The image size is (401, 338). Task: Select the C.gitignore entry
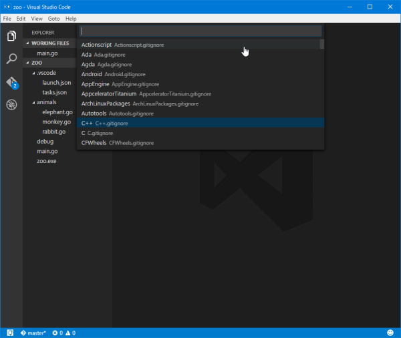click(200, 133)
